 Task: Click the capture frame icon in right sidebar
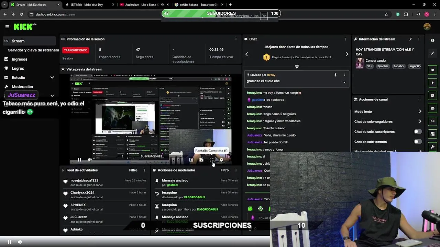[432, 70]
